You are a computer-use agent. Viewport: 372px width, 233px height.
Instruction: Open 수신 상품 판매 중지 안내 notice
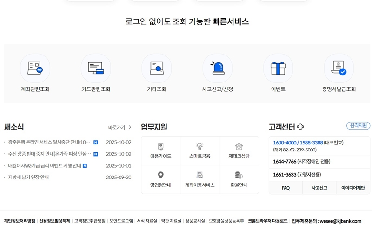[49, 154]
